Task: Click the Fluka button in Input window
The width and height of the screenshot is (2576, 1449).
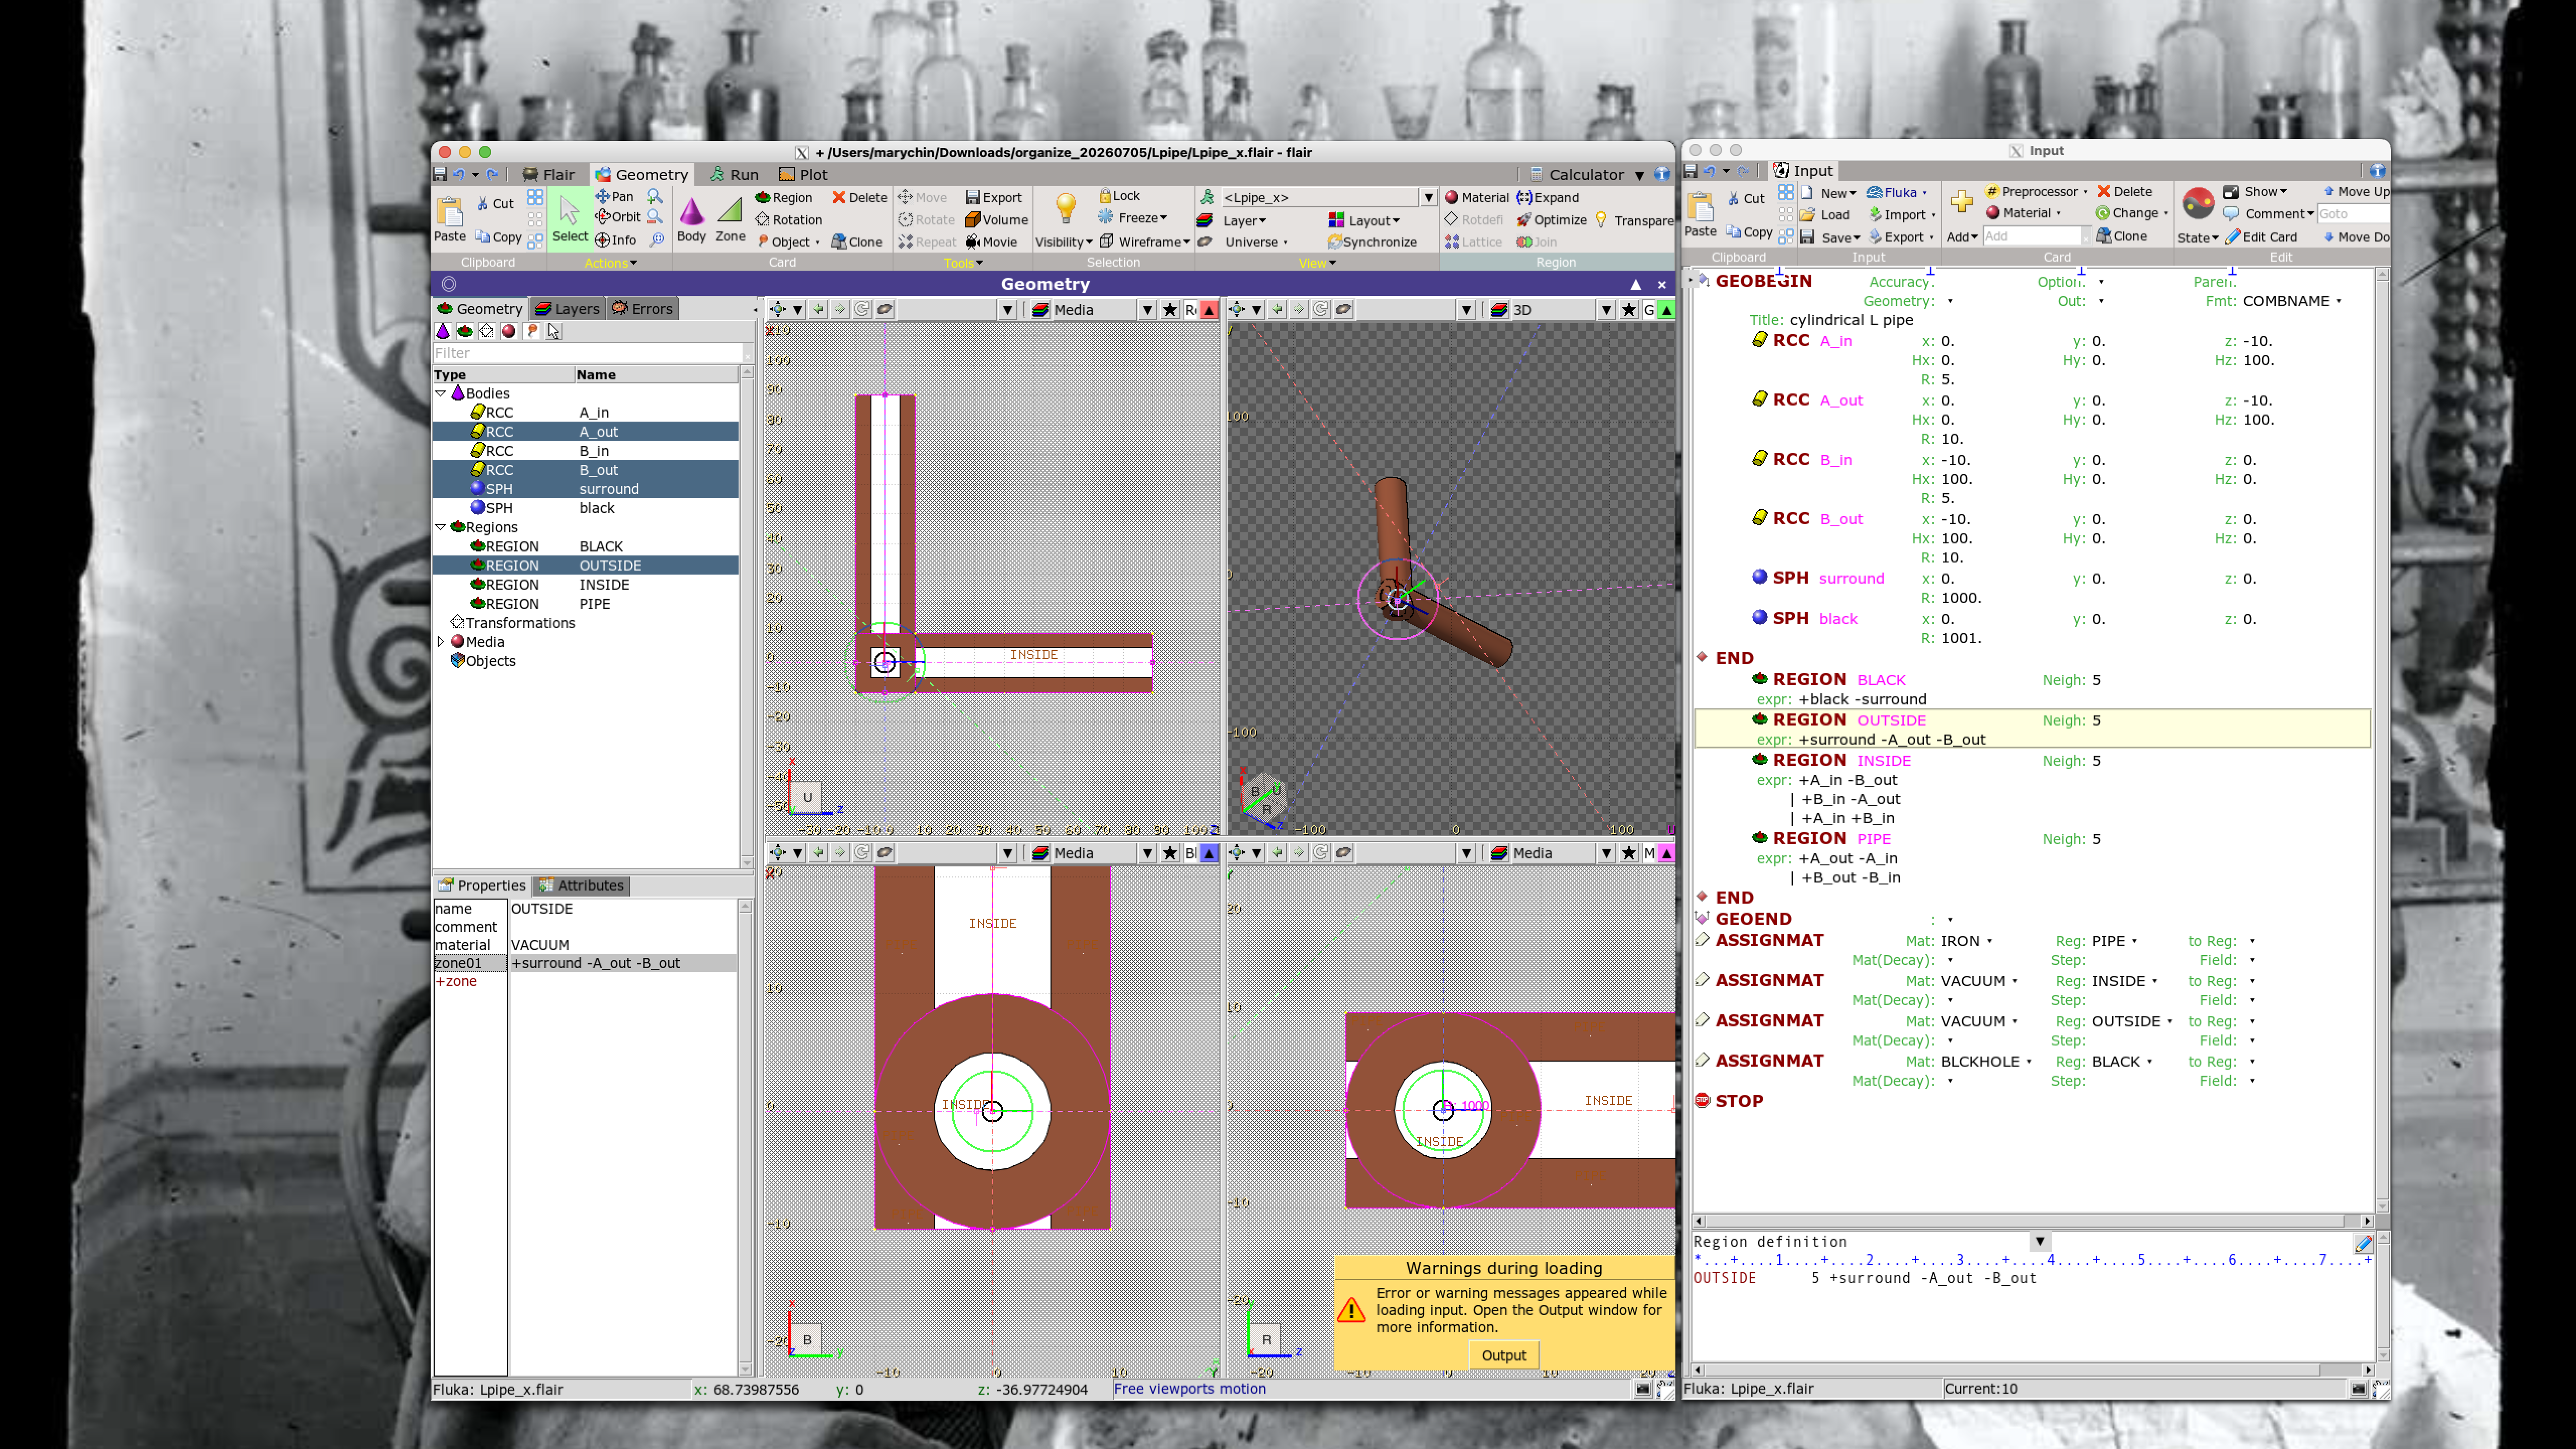Action: pyautogui.click(x=1897, y=193)
